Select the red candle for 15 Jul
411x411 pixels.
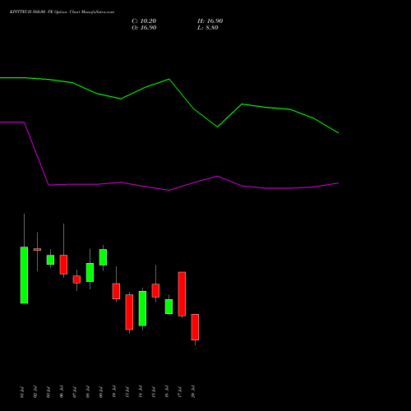155,291
